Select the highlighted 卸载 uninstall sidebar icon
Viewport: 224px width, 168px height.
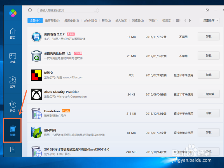point(12,130)
